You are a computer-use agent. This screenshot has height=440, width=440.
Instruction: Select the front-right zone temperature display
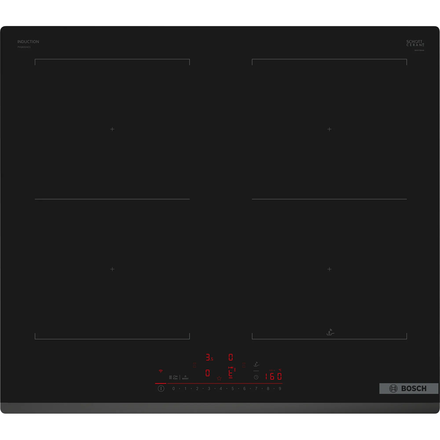(231, 373)
